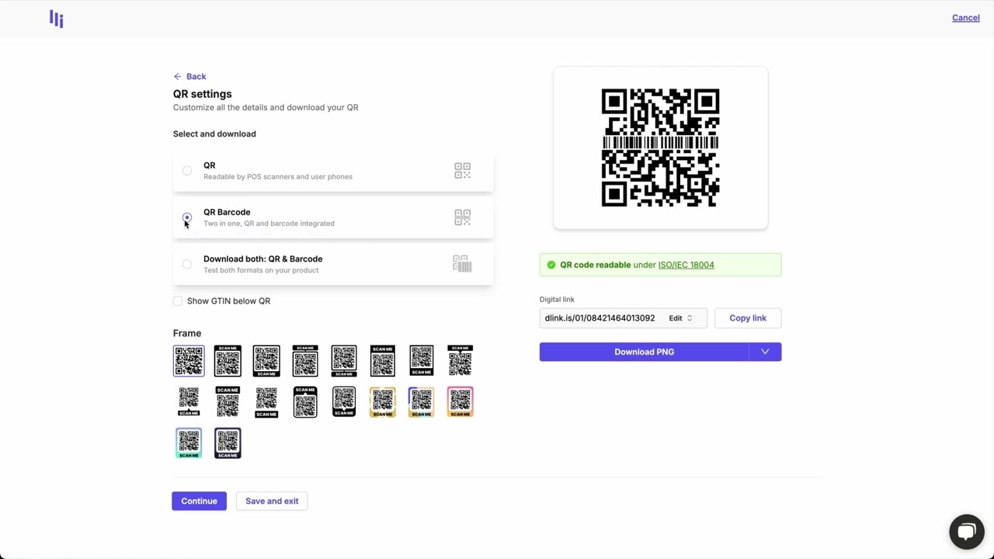Click the 'Digital link' label
Screen dimensions: 994x559
[x=557, y=299]
